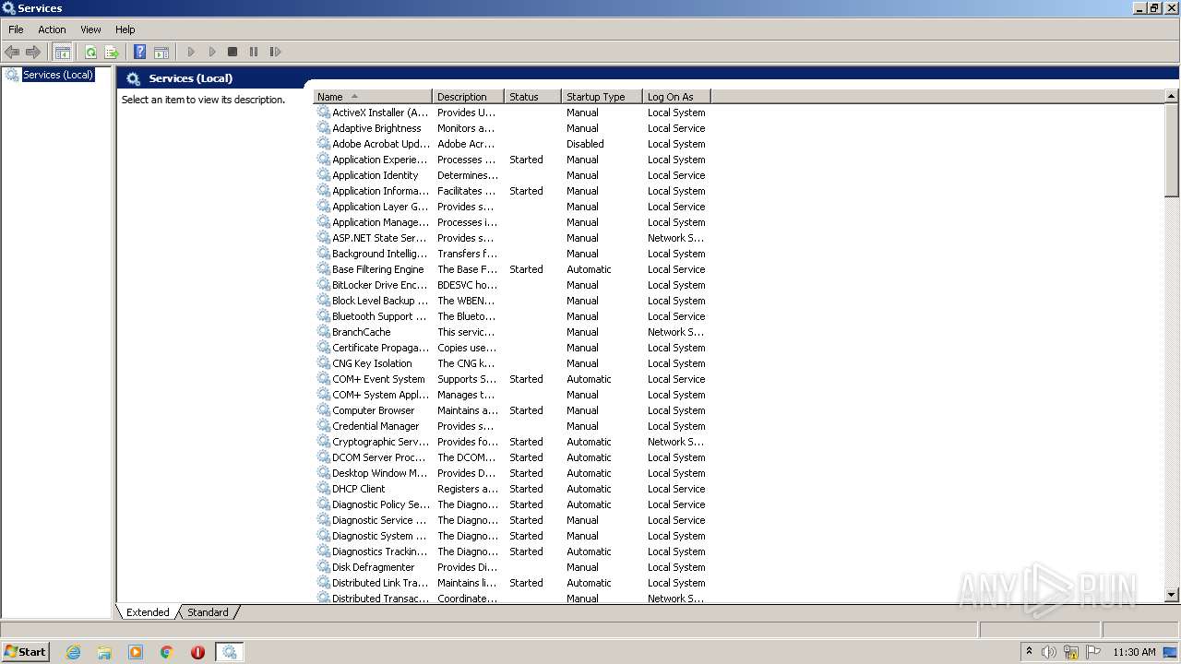Click the Forward arrow in toolbar
The height and width of the screenshot is (664, 1181).
click(33, 53)
